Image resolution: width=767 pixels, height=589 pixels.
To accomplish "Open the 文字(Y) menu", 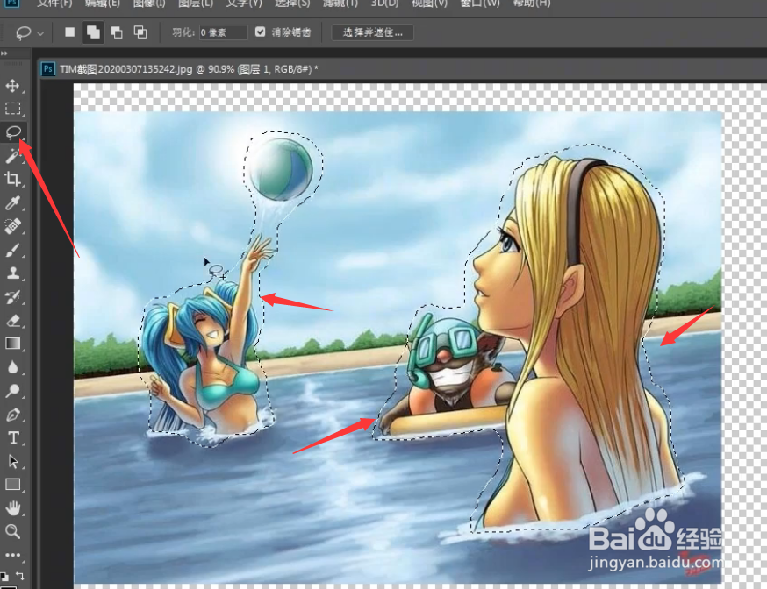I will pos(244,4).
